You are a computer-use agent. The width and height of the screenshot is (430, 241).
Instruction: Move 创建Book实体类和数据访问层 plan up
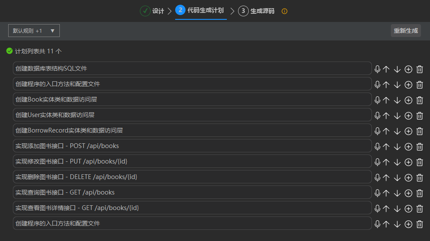coord(386,100)
